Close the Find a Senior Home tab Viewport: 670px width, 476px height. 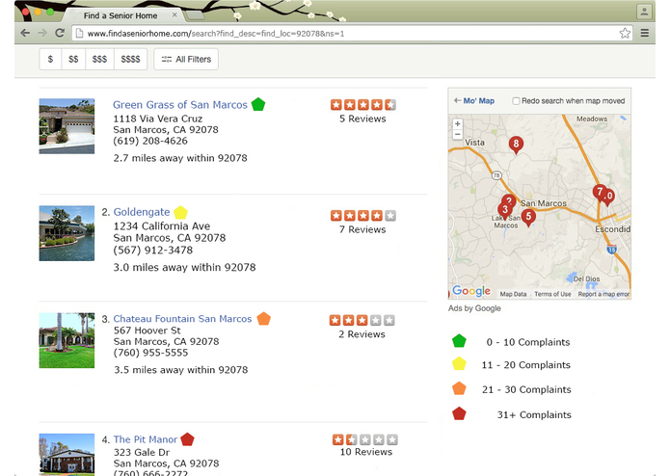coord(174,15)
